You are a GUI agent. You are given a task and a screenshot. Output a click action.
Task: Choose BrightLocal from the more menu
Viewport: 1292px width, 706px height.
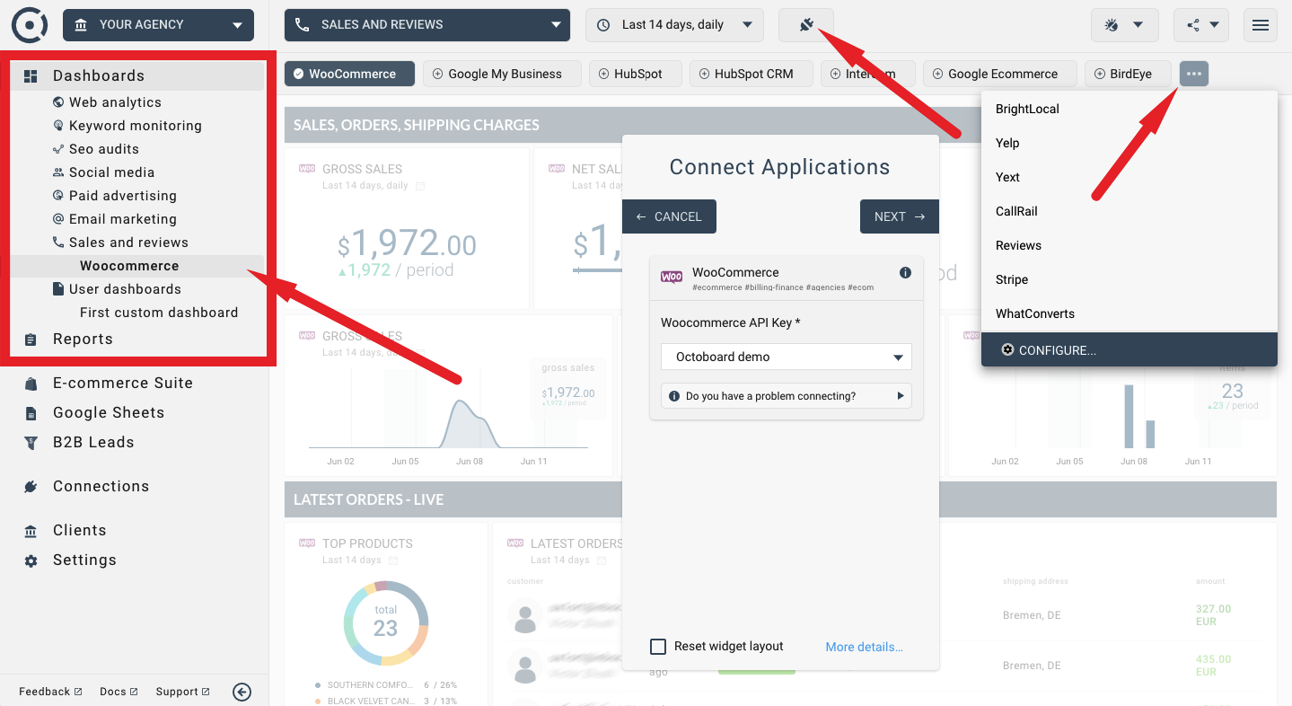click(x=1129, y=109)
